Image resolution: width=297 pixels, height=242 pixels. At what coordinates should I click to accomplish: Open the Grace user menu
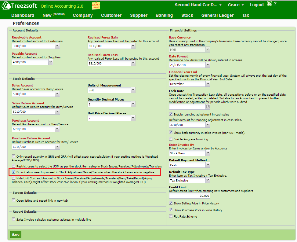tap(236, 5)
